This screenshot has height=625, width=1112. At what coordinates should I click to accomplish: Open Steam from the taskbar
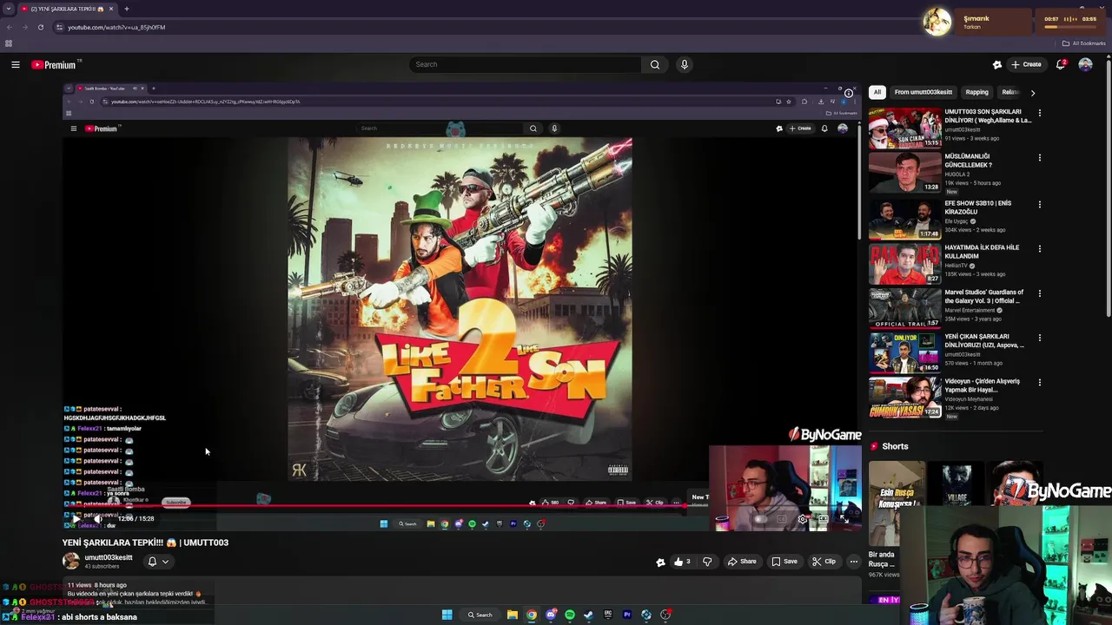pos(589,615)
